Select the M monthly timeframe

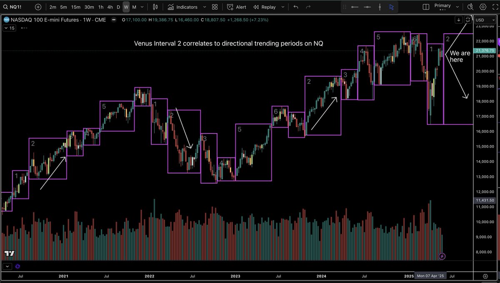point(134,7)
